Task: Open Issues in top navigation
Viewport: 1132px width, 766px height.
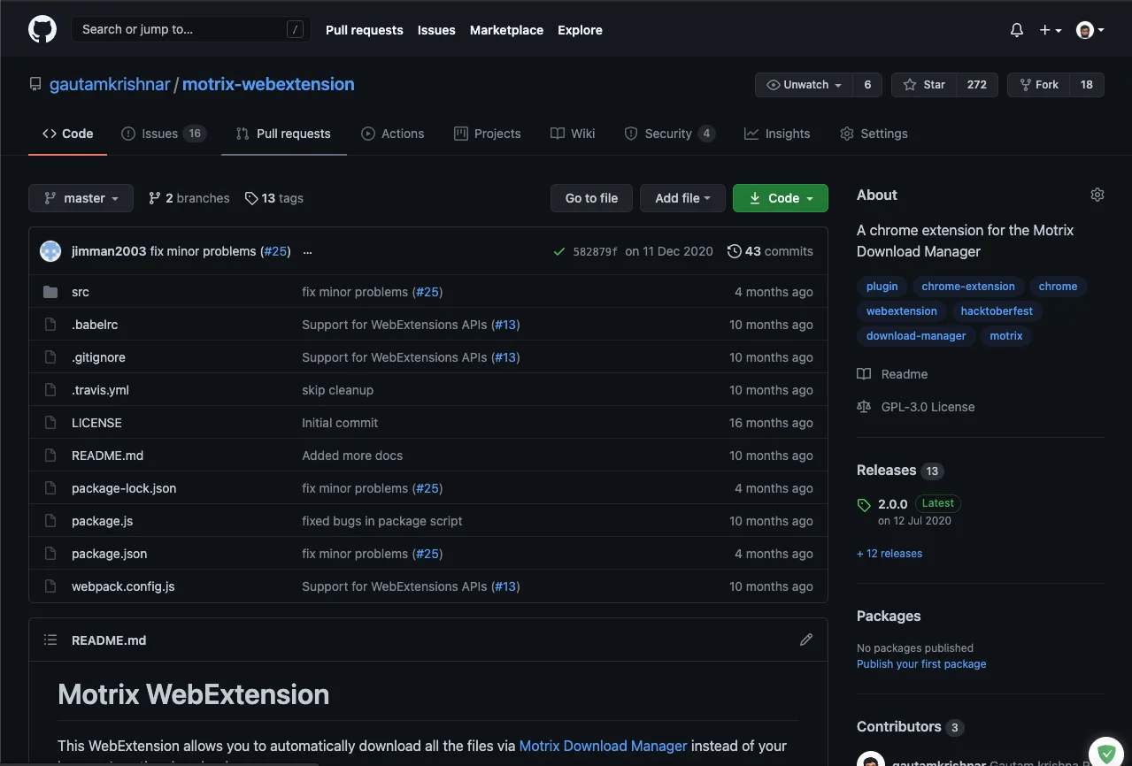Action: (x=436, y=30)
